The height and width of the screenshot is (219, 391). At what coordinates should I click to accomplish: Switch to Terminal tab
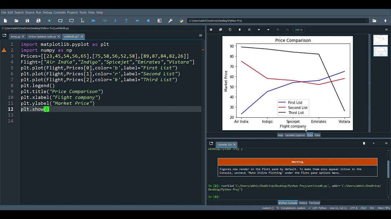[x=314, y=203]
